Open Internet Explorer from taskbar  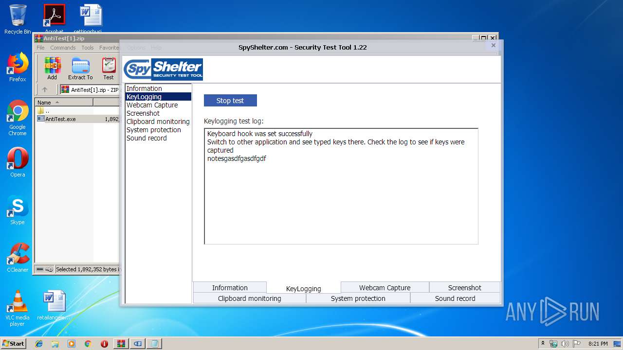(39, 344)
